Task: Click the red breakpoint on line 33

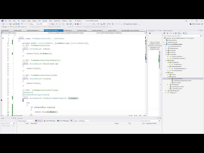Action: click(2, 100)
